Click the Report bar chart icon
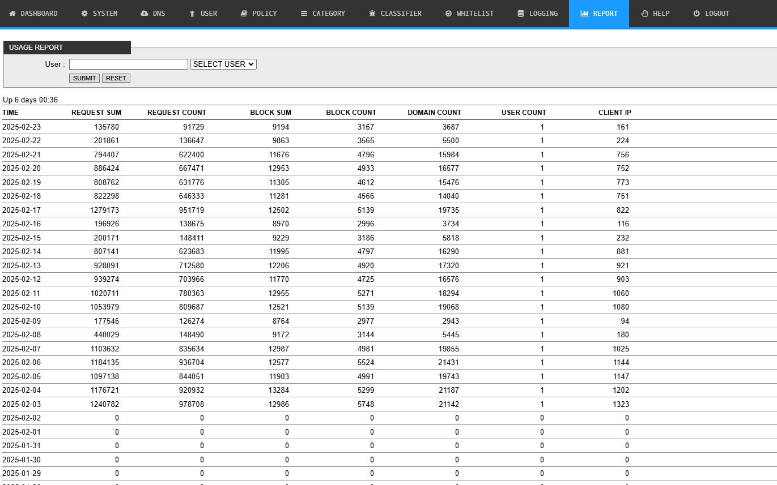Viewport: 777px width, 485px height. point(584,14)
